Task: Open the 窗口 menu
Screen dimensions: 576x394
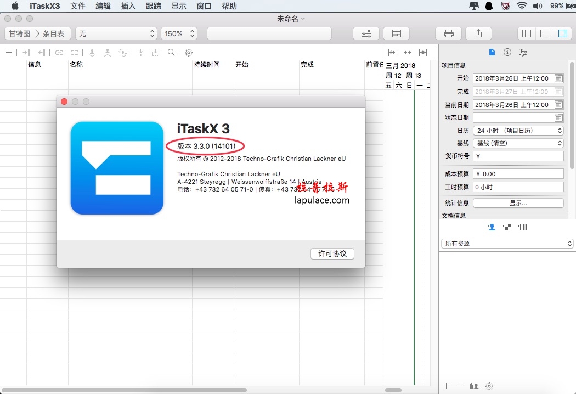Action: click(204, 6)
